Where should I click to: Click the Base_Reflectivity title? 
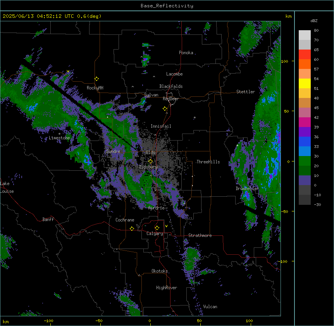(x=167, y=6)
